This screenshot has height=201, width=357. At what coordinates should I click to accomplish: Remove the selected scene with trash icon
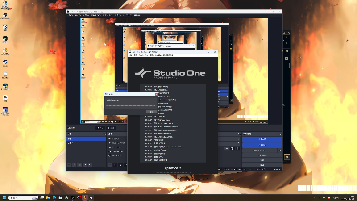[x=74, y=165]
